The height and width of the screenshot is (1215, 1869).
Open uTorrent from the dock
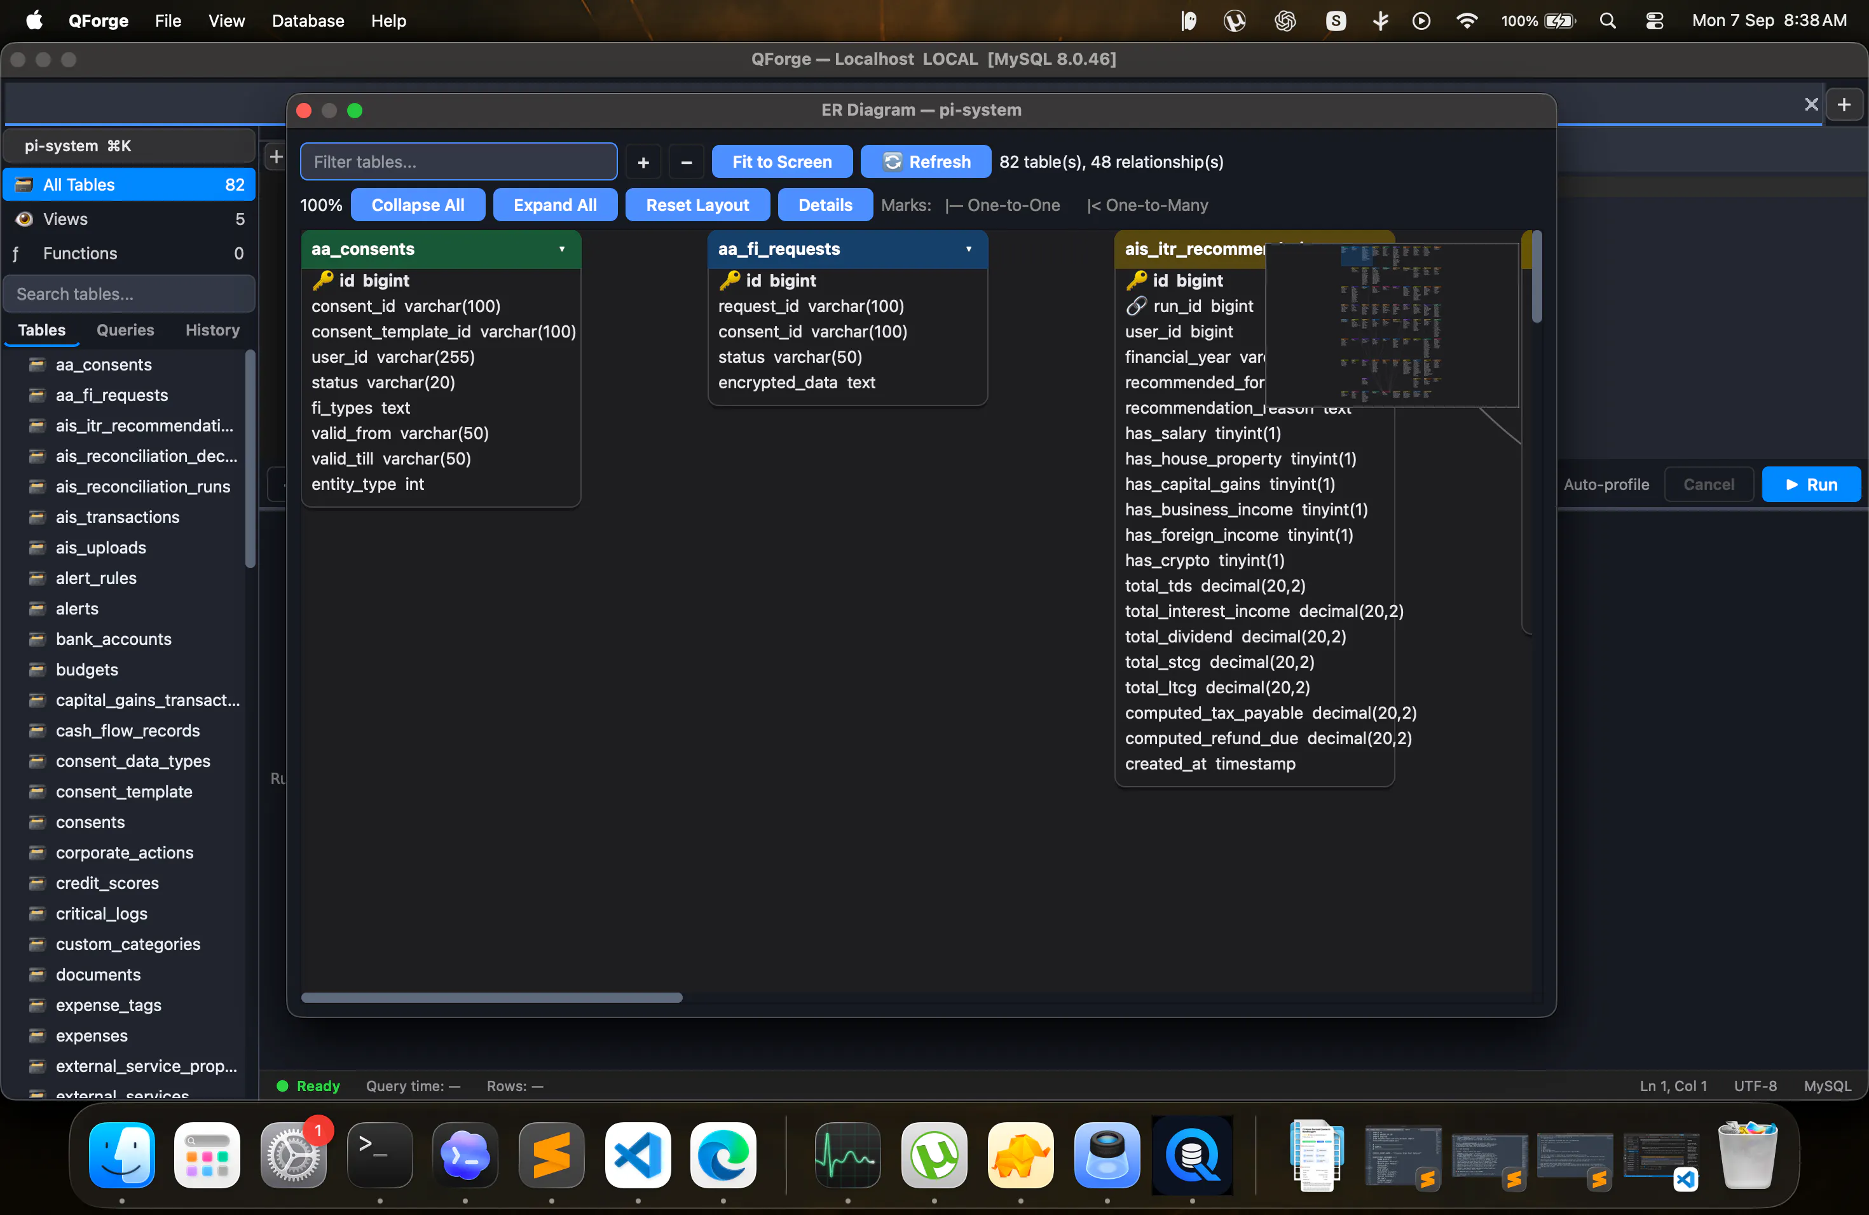click(934, 1155)
